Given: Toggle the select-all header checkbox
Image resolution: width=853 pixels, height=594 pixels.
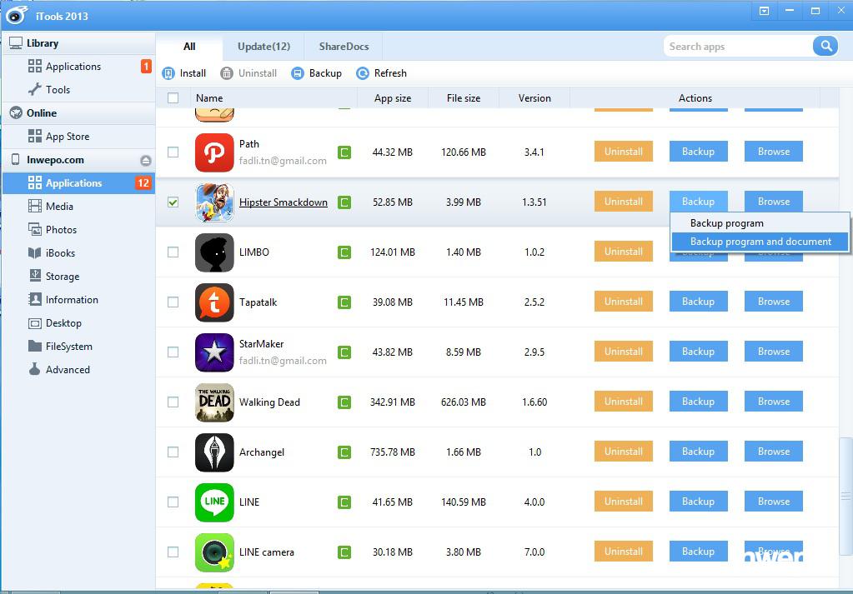Looking at the screenshot, I should (173, 97).
